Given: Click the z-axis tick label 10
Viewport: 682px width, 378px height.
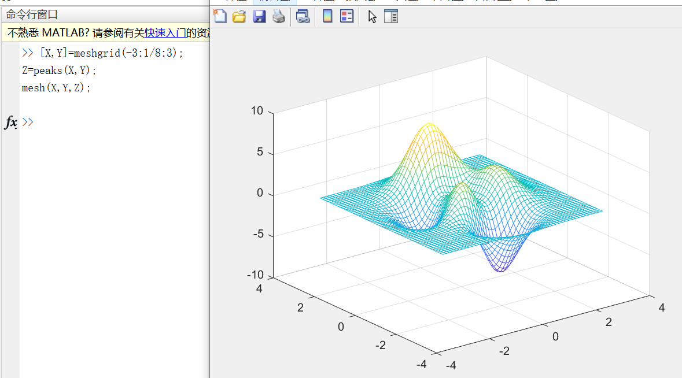Looking at the screenshot, I should [x=257, y=111].
